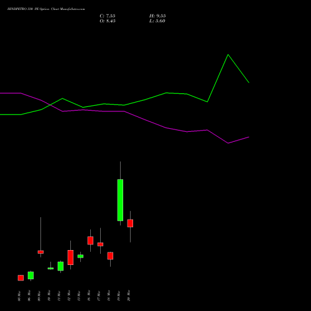Select the open value O: 8.45
The image size is (311, 311).
(x=108, y=21)
